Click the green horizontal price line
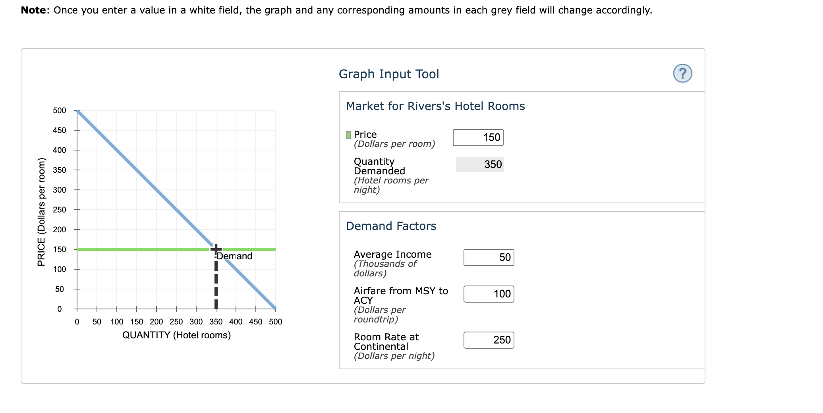The width and height of the screenshot is (823, 413). [x=119, y=249]
